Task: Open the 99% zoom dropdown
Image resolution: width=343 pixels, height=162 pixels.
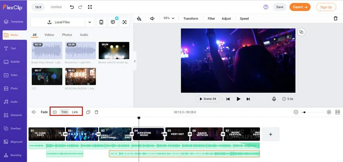Action: (x=169, y=18)
